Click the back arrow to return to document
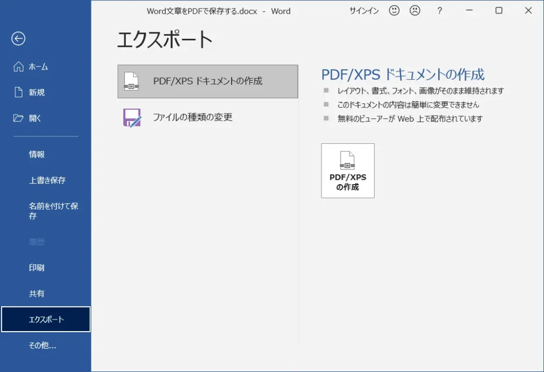544x372 pixels. tap(19, 38)
